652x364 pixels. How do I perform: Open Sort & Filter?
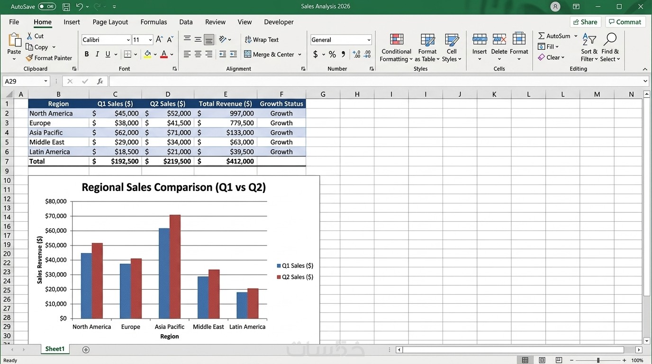pos(589,47)
